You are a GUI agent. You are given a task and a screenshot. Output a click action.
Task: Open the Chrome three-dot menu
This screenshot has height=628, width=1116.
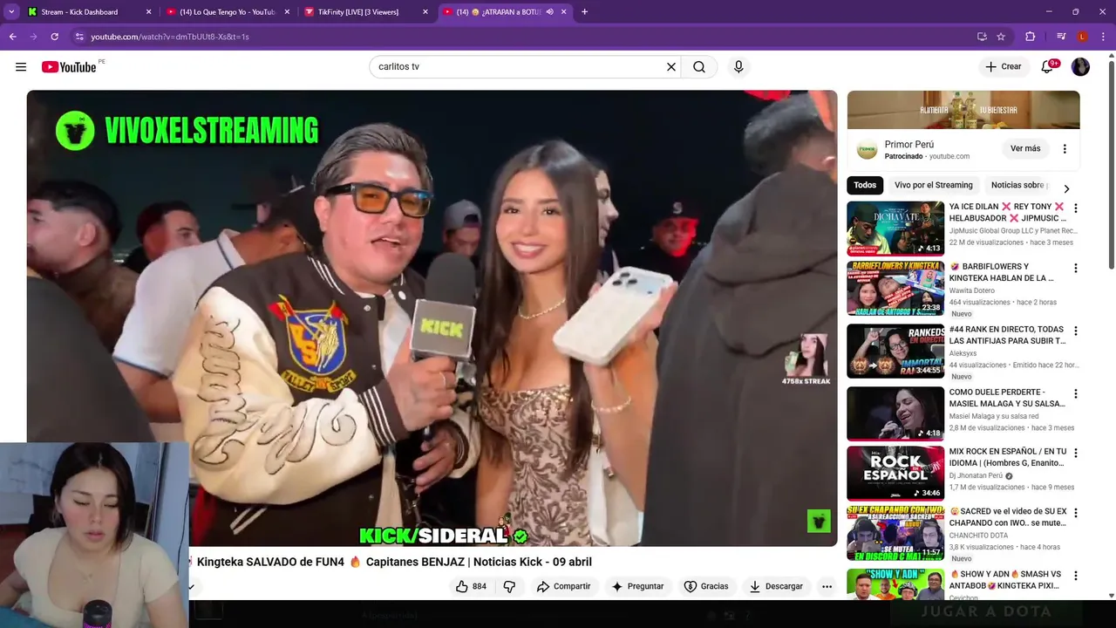point(1103,37)
